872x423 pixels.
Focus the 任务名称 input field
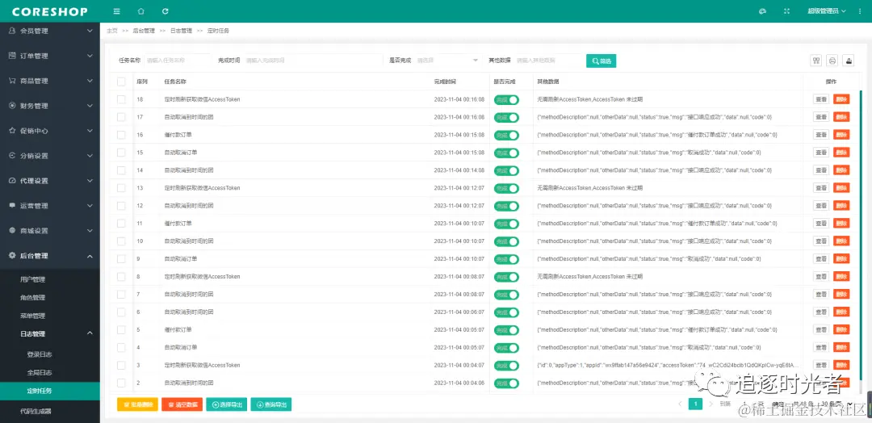point(178,61)
